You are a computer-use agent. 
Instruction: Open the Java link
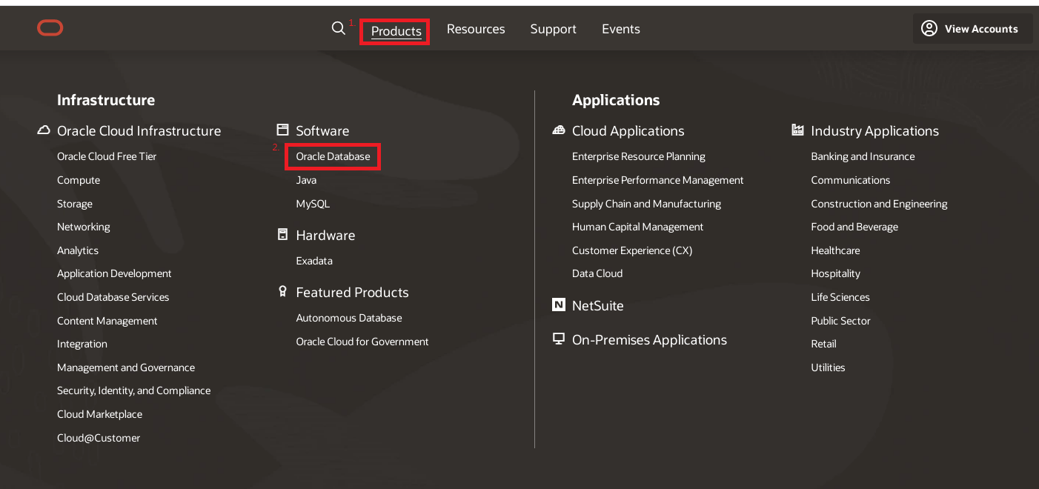tap(306, 180)
